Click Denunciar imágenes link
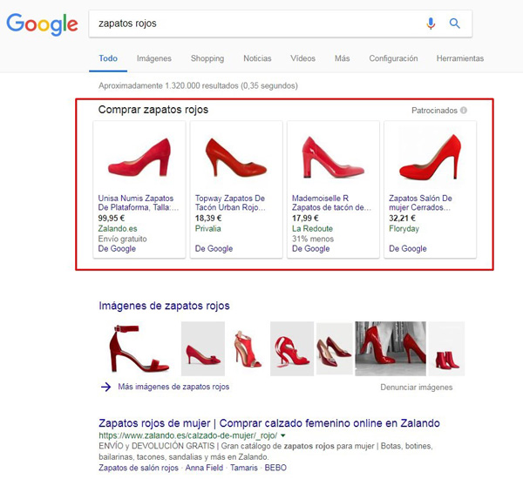Screen dimensions: 523x479 pos(416,388)
